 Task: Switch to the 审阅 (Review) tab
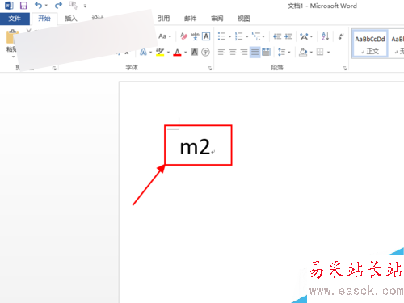coord(217,19)
